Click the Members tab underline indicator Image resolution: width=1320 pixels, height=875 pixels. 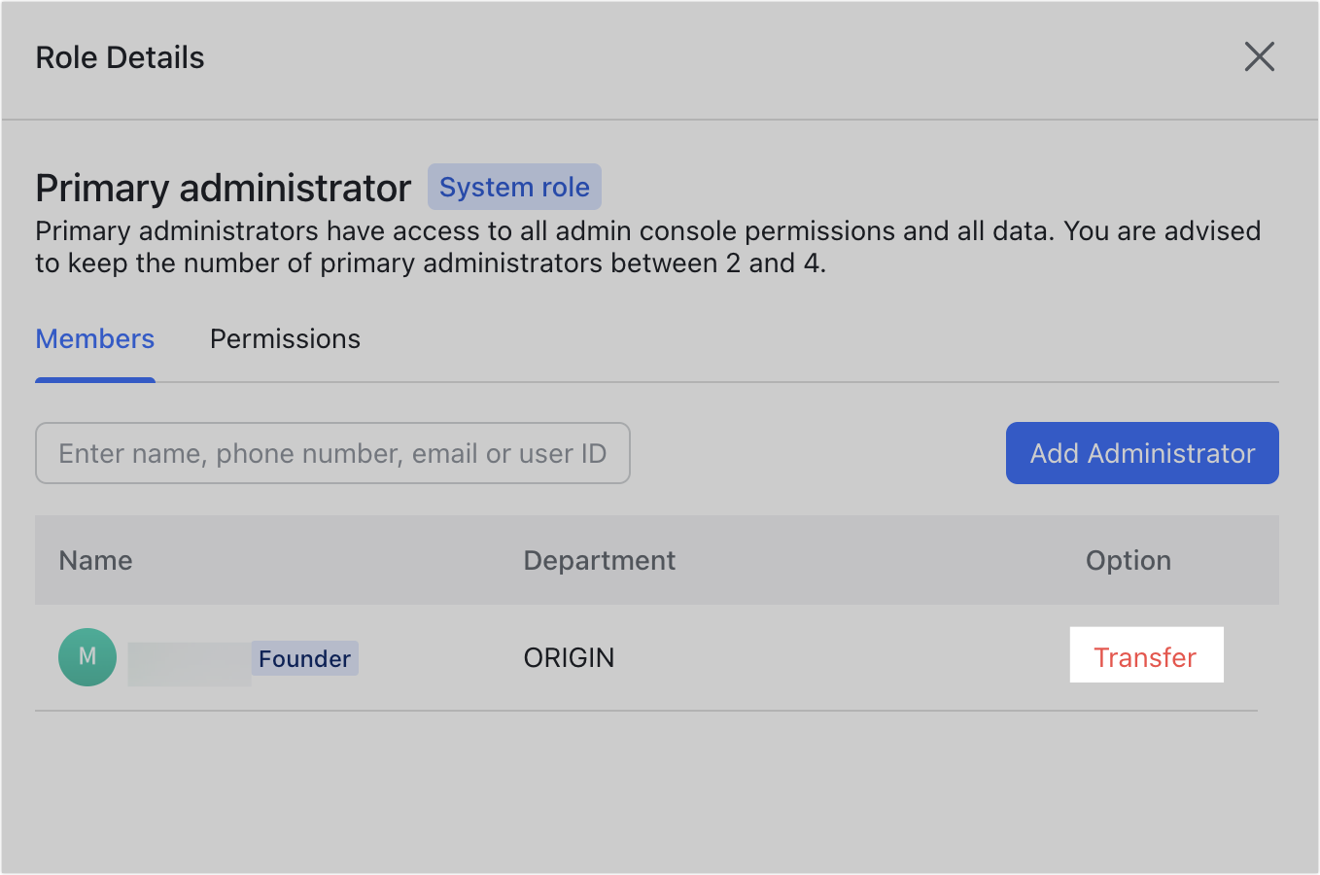(94, 381)
